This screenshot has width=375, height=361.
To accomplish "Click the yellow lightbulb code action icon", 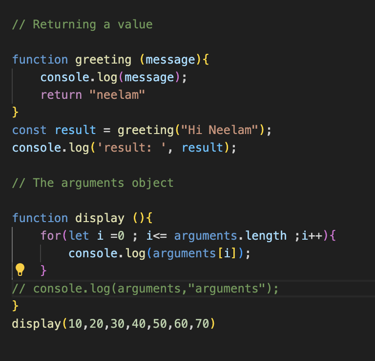I will tap(20, 270).
